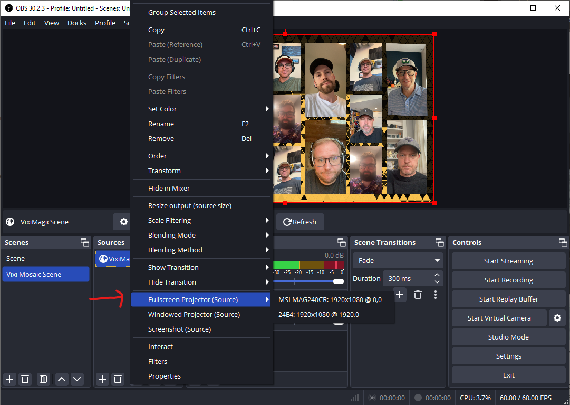The width and height of the screenshot is (570, 405).
Task: Open transition properties three-dot menu
Action: tap(435, 295)
